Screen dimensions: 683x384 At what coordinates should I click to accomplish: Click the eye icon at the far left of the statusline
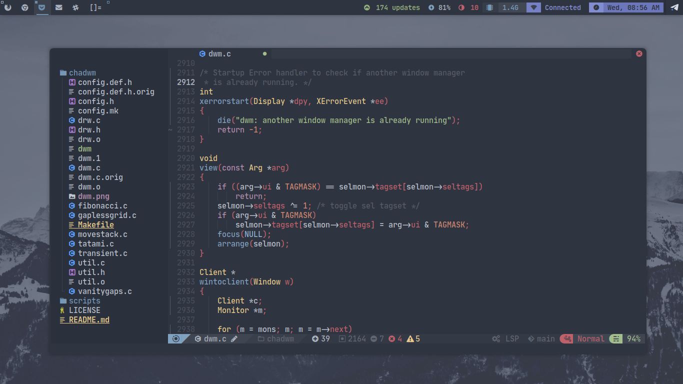tap(175, 338)
